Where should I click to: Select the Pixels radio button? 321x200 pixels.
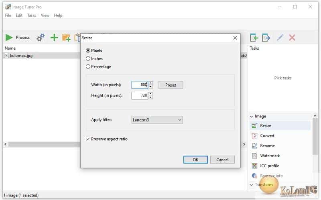point(88,51)
